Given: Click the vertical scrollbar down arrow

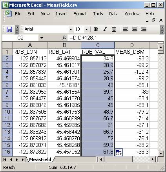Looking at the screenshot, I should tap(161, 153).
